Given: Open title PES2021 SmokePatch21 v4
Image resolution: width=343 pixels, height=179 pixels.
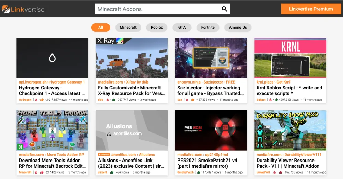Looking at the screenshot, I should (x=207, y=163).
